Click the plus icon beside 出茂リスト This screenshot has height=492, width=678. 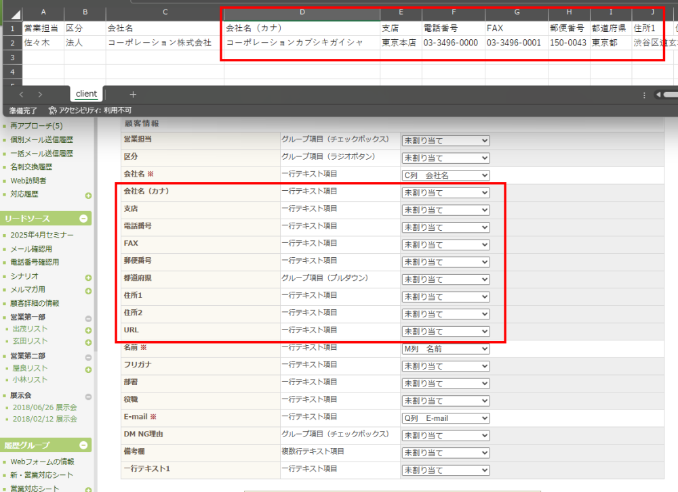pyautogui.click(x=88, y=330)
